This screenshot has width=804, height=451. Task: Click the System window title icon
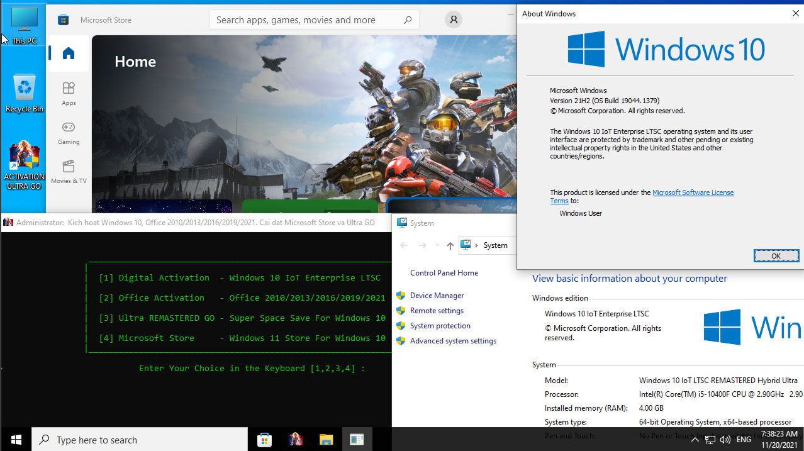click(x=401, y=223)
